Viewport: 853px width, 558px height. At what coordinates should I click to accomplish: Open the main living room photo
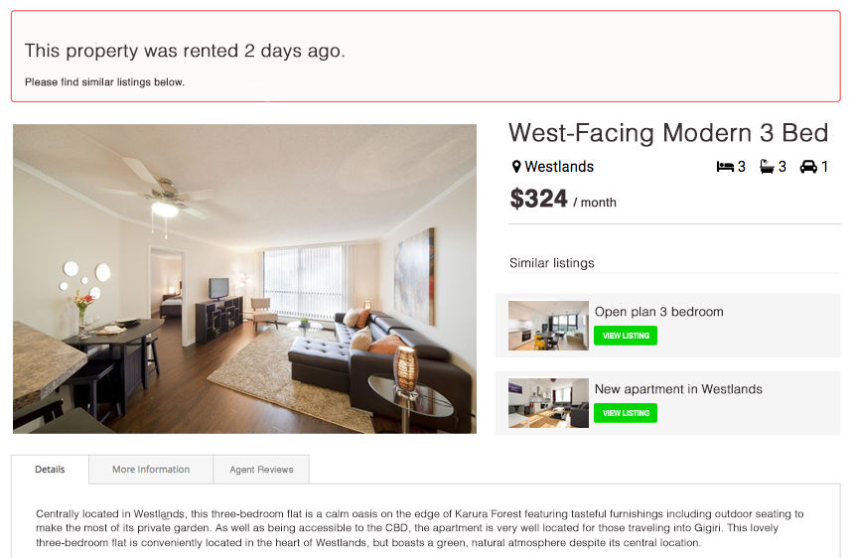(x=244, y=278)
